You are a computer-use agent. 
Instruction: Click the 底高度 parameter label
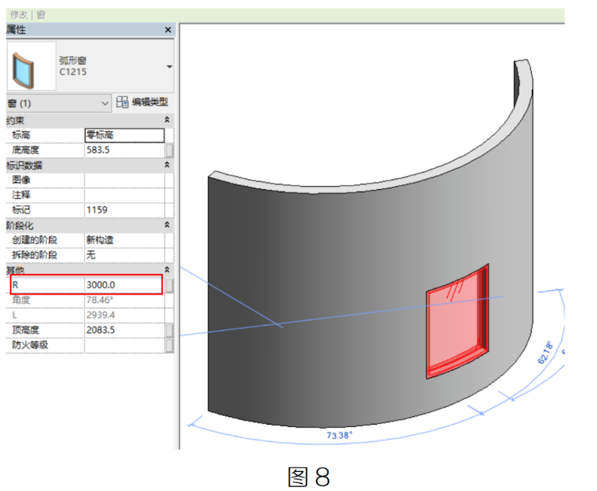coord(25,150)
